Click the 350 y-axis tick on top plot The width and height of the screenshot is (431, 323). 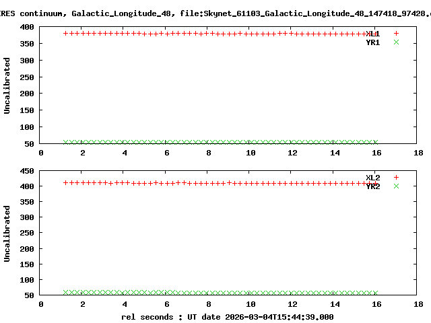[x=28, y=44]
